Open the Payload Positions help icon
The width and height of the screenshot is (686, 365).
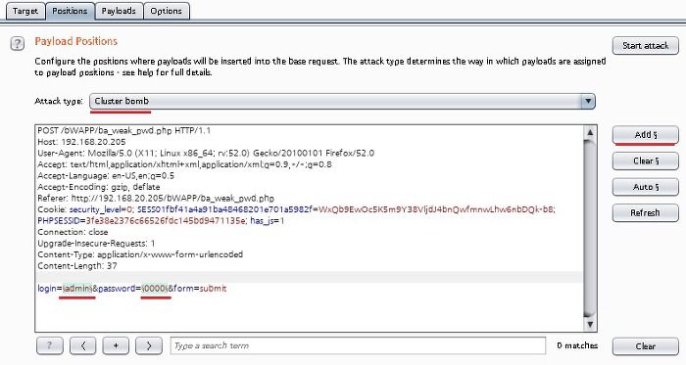tap(17, 44)
